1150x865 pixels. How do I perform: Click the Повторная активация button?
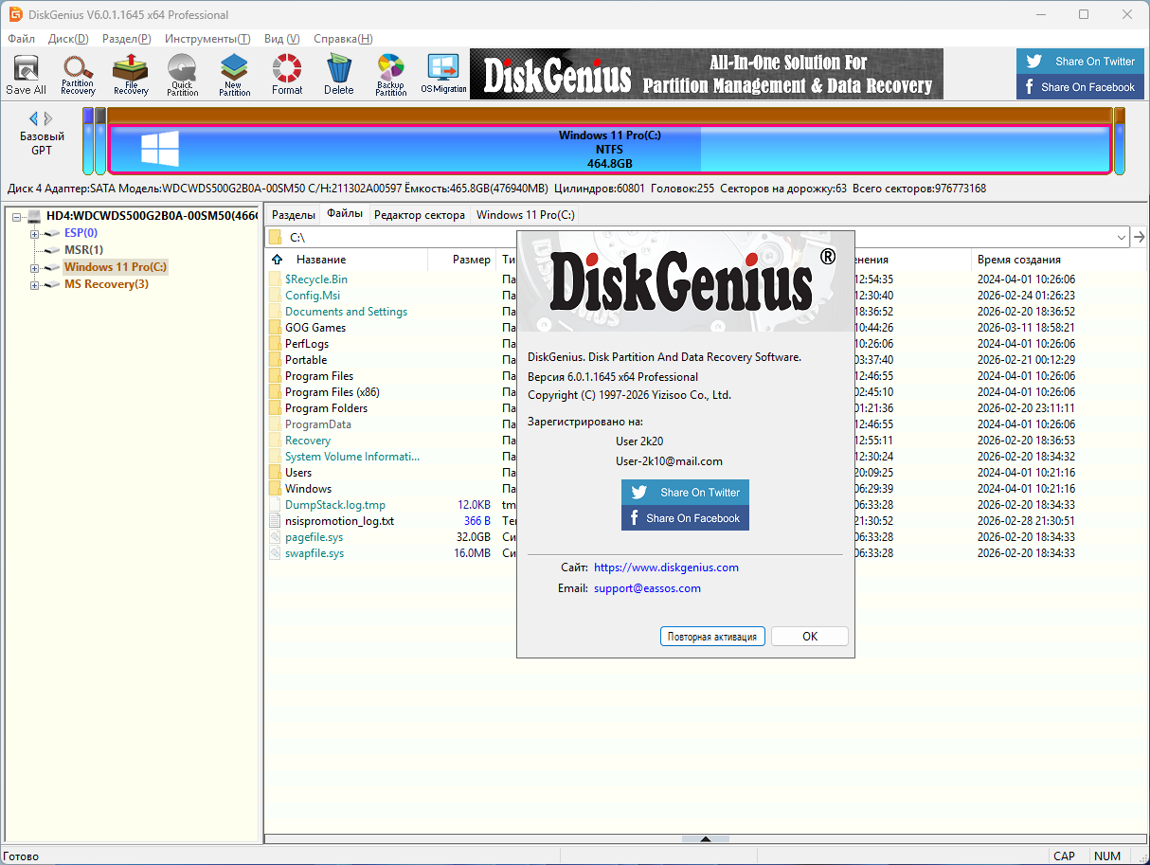coord(712,637)
